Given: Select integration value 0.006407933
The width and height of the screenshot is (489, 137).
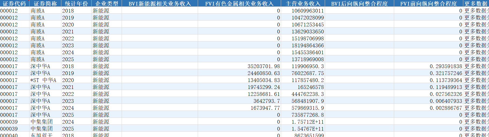Looking at the screenshot, I should 428,101.
